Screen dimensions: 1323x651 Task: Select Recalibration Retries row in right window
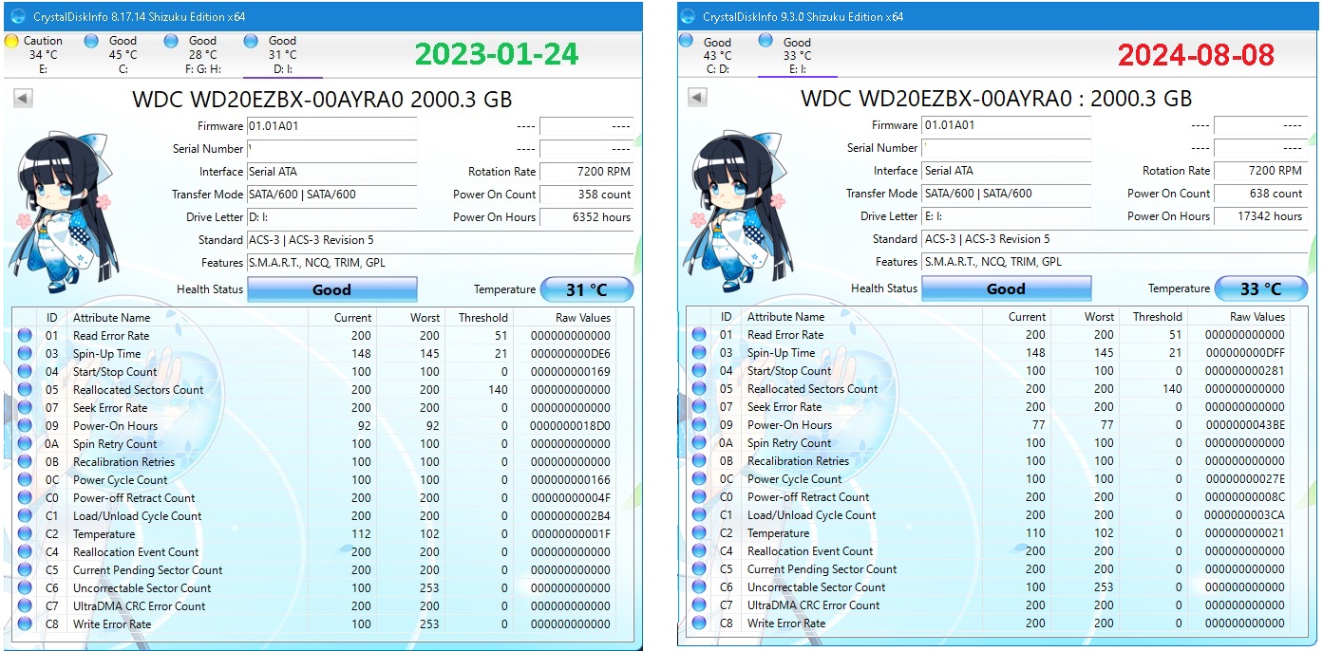tap(989, 461)
